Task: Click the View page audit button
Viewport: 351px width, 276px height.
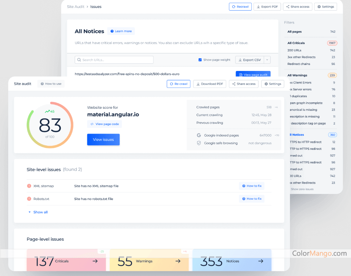Action: (x=253, y=74)
